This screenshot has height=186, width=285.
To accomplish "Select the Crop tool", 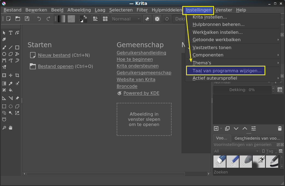I will 17,75.
